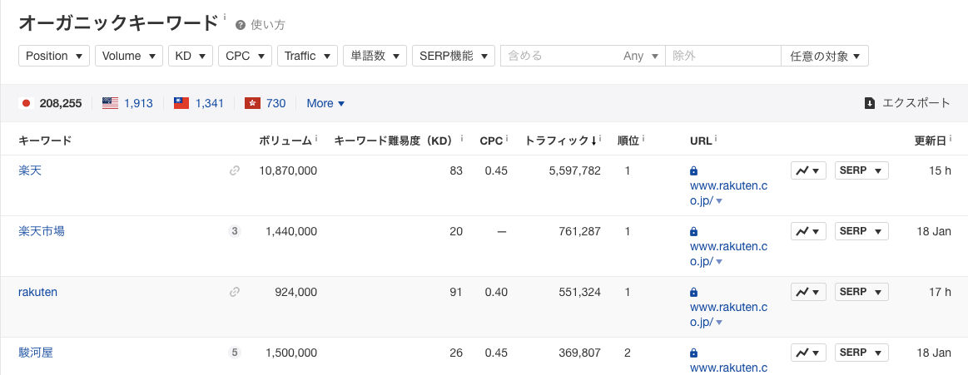Viewport: 968px width, 375px height.
Task: Sort by the キーワード難易度（KD） column header
Action: coord(393,141)
